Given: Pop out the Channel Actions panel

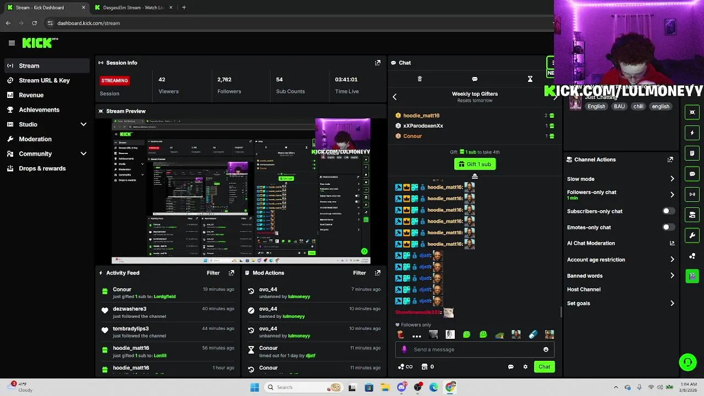Looking at the screenshot, I should coord(670,159).
